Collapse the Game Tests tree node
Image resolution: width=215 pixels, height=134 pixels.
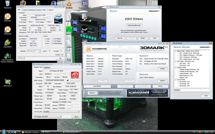tap(176, 51)
